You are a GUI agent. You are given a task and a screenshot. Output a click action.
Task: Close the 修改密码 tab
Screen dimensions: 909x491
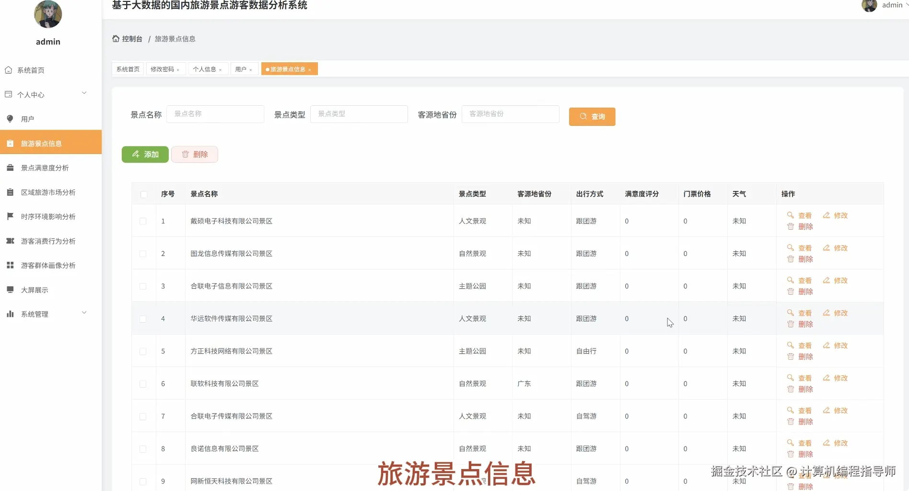(178, 70)
